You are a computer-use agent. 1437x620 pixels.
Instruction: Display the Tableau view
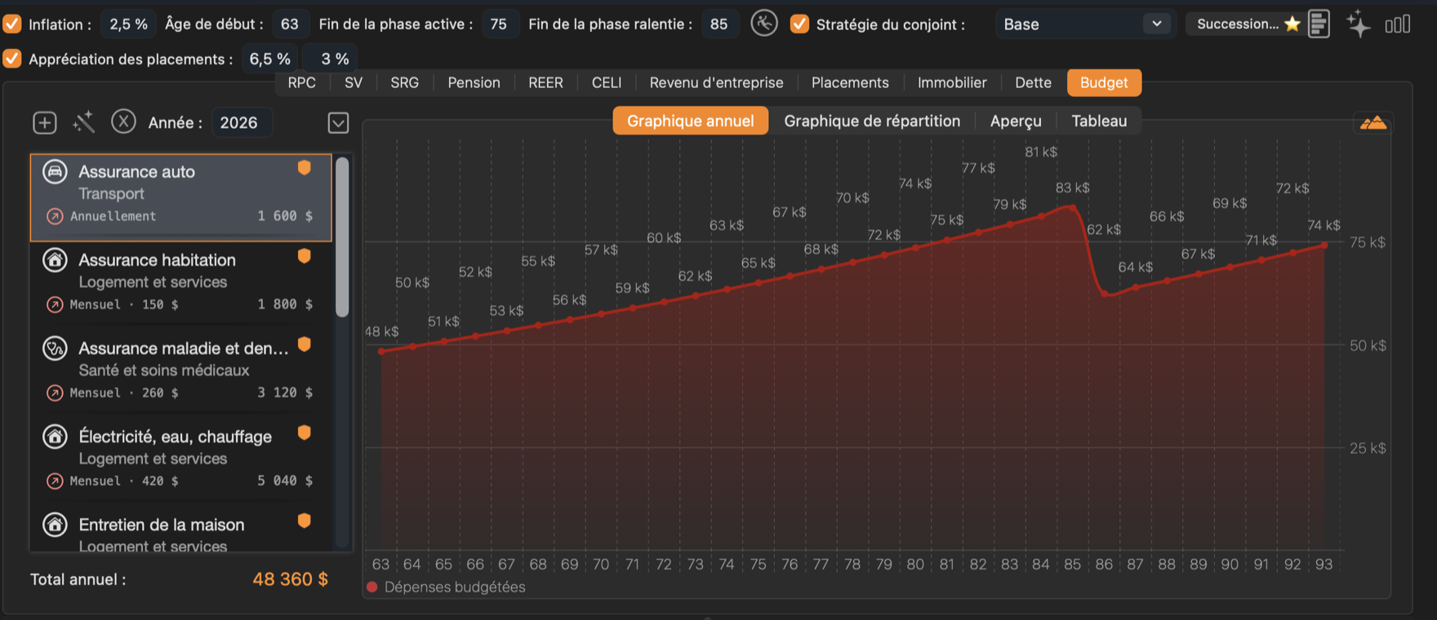point(1099,121)
